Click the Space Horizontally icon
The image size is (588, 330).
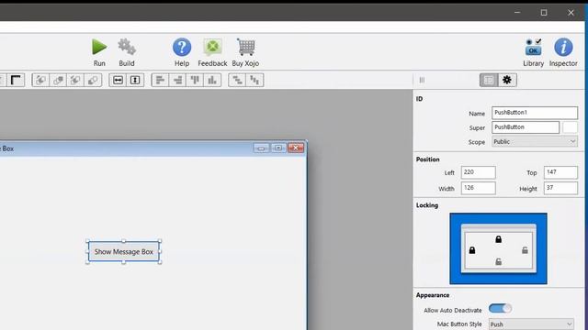(x=237, y=80)
